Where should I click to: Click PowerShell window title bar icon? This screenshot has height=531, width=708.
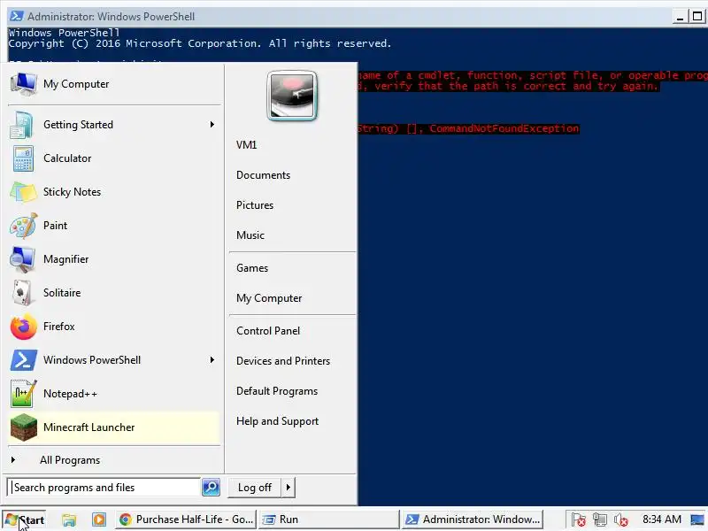pos(16,16)
